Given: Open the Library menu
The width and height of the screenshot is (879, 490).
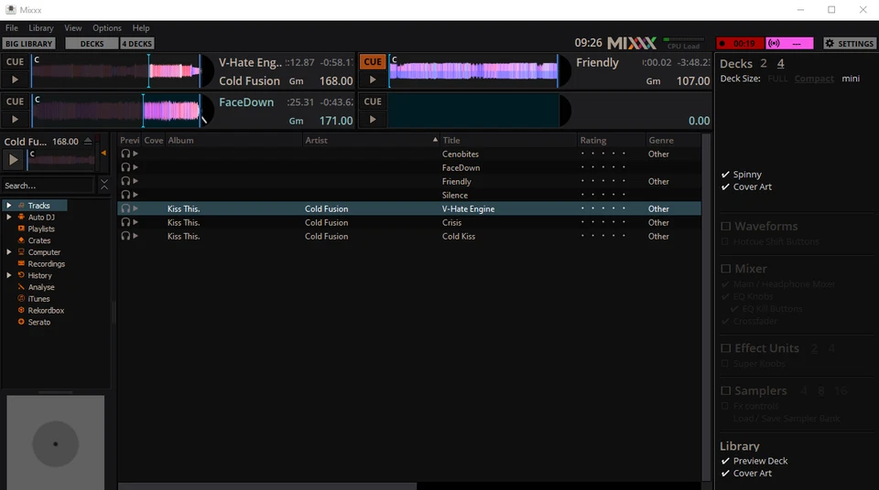Looking at the screenshot, I should 41,28.
